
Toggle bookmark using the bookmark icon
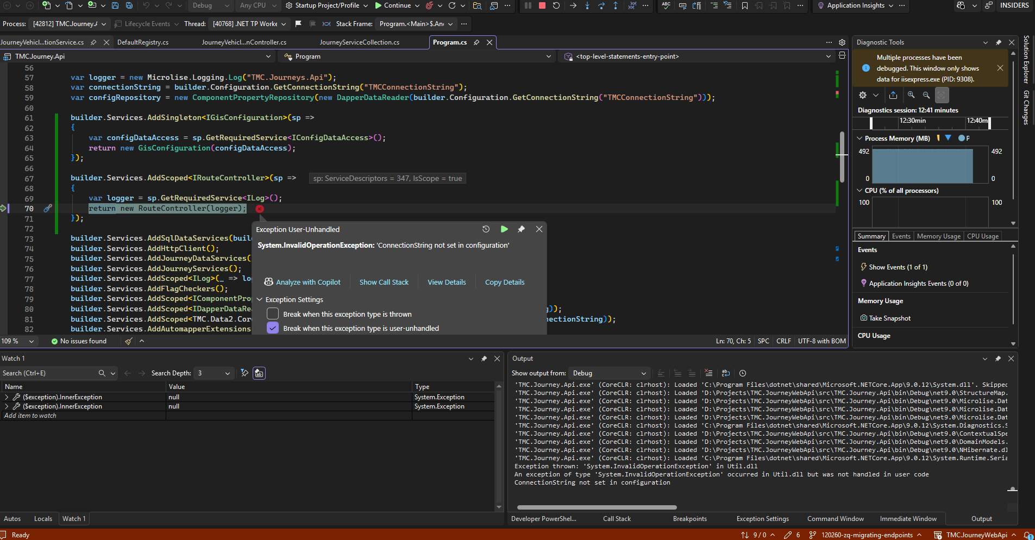[x=745, y=5]
